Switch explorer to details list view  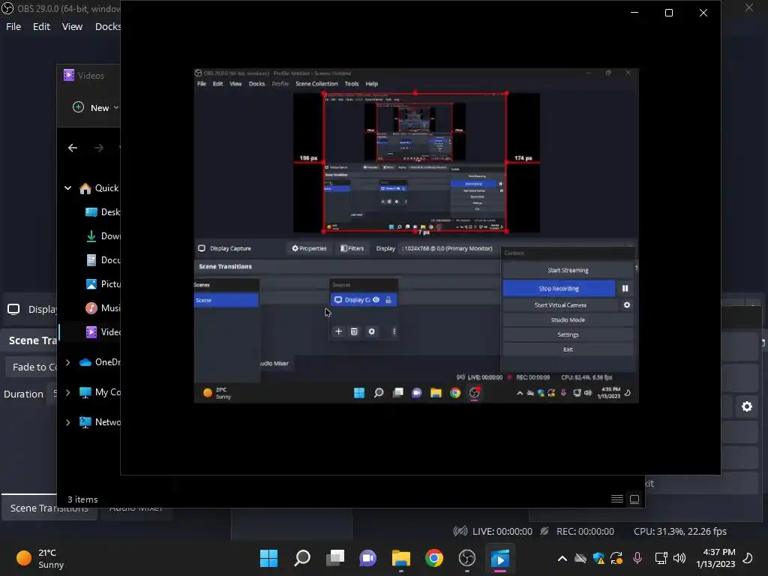pos(617,499)
